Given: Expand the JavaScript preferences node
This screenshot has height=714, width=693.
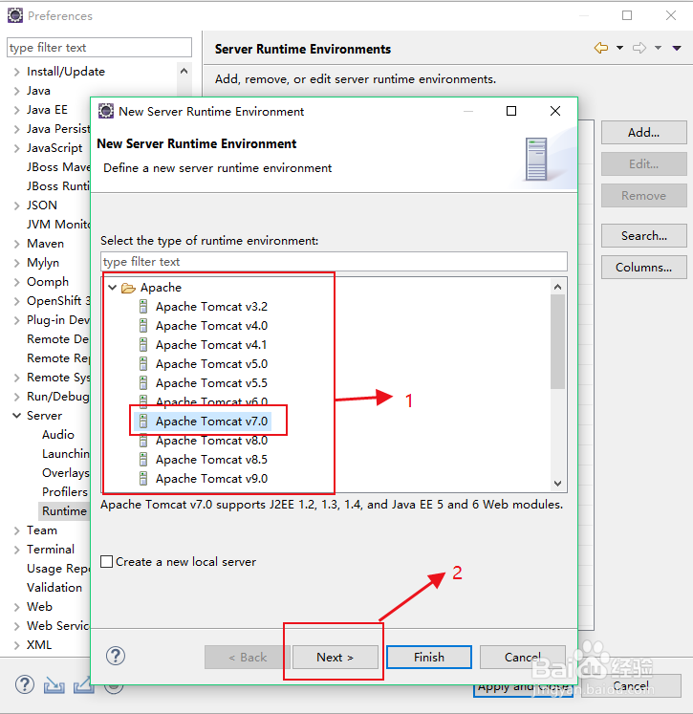Looking at the screenshot, I should 17,148.
